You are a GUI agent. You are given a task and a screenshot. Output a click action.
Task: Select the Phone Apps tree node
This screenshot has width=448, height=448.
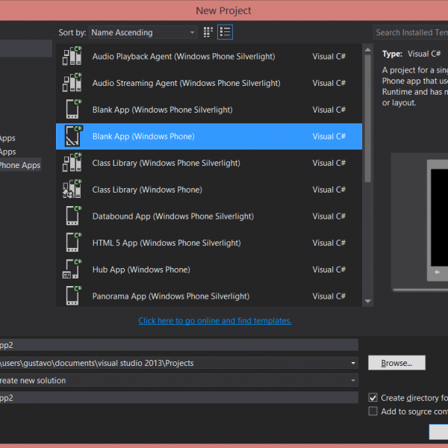[x=20, y=165]
